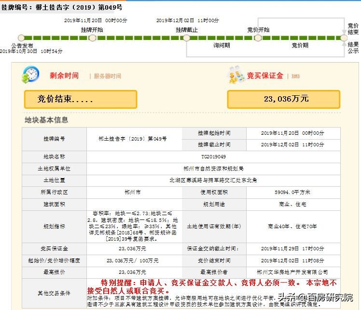The height and width of the screenshot is (310, 361).
Task: Click the clock icon beside 剩余时间
Action: point(30,75)
